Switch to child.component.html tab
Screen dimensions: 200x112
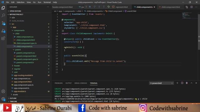point(171,7)
